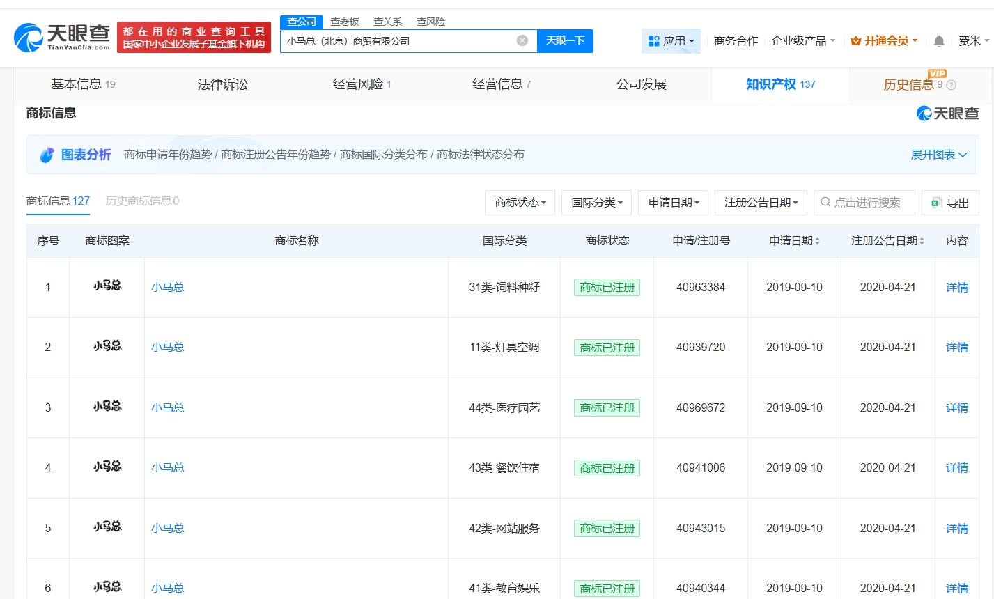Select 商标信息 127 sub-tab
This screenshot has height=599, width=994.
click(x=59, y=201)
